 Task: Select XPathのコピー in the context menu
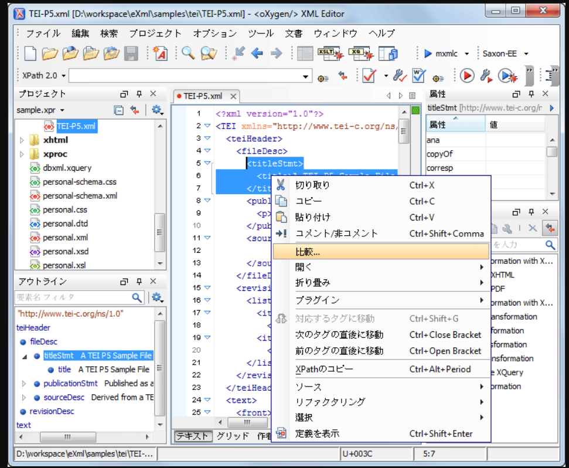[x=324, y=369]
